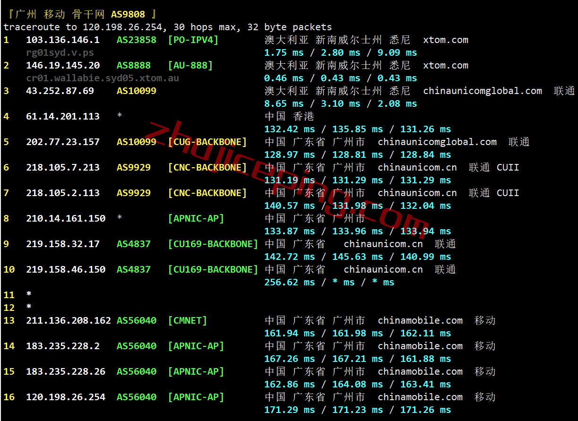Select hostname cr01.wallabie.syd05.xtom.au
This screenshot has height=421, width=578.
103,78
